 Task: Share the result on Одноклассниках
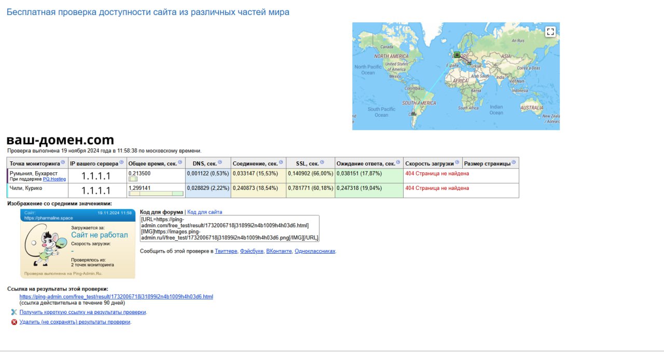(x=315, y=251)
